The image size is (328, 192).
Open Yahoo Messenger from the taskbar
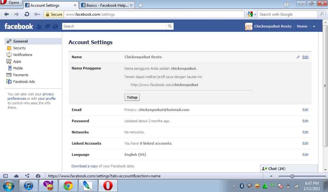click(x=48, y=186)
